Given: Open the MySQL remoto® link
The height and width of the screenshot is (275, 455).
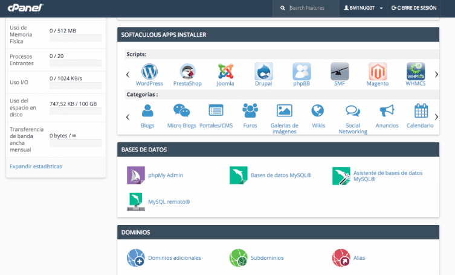Looking at the screenshot, I should pos(169,202).
